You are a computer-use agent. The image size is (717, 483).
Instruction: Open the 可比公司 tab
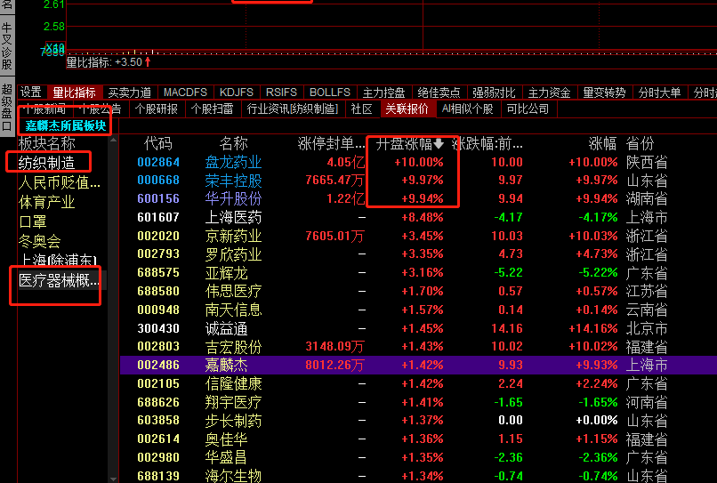pos(528,109)
